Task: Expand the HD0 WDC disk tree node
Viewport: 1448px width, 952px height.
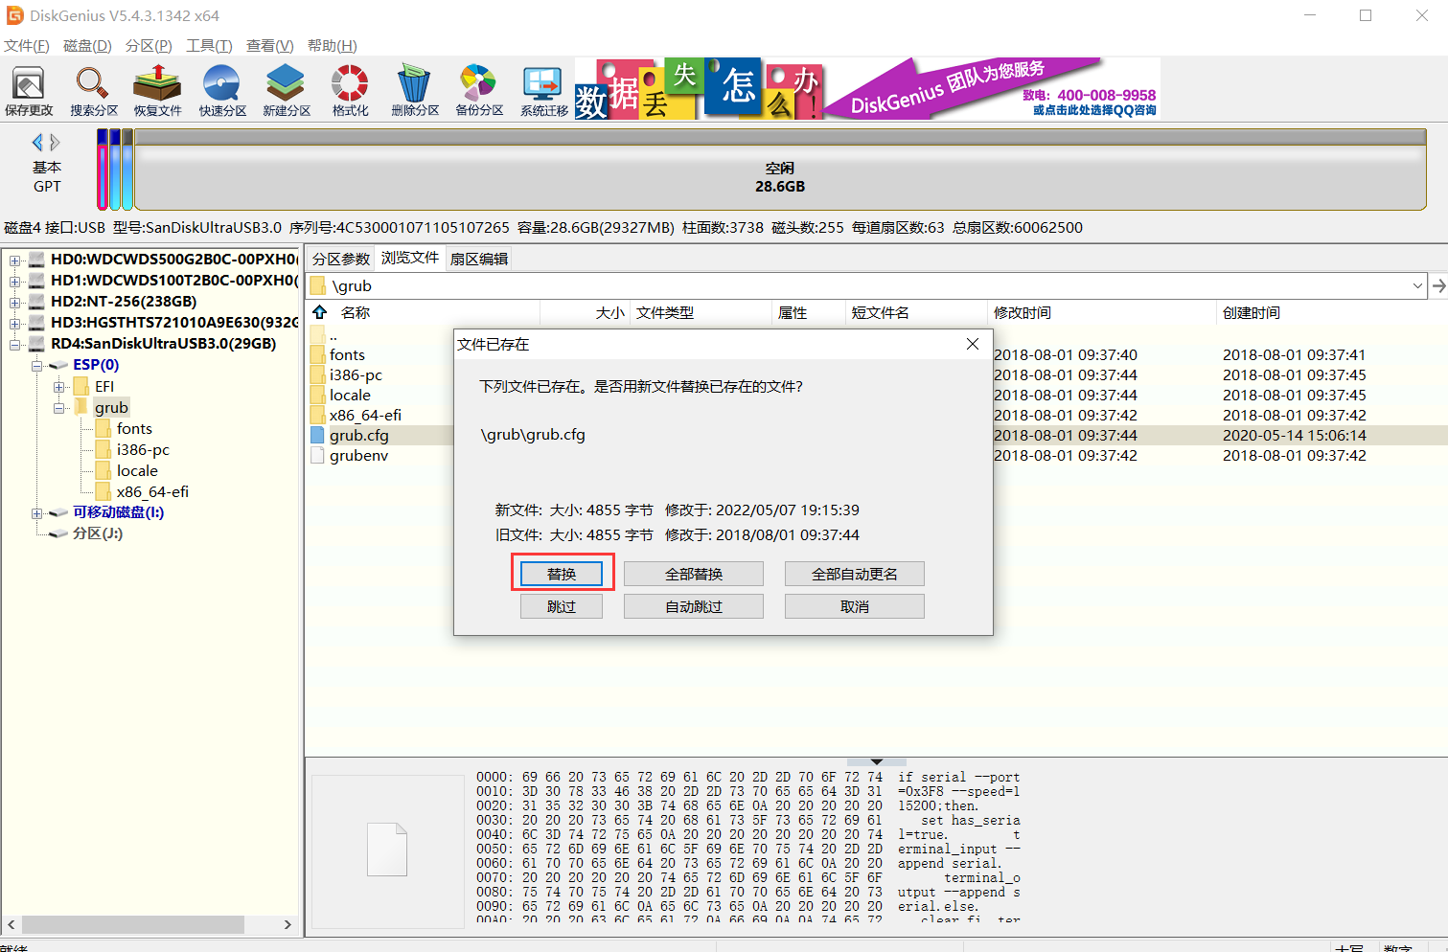Action: click(x=15, y=260)
